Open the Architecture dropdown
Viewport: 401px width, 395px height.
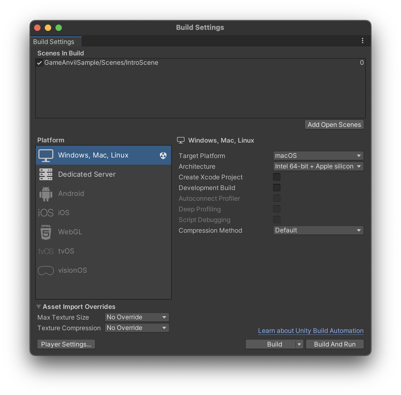pyautogui.click(x=318, y=166)
